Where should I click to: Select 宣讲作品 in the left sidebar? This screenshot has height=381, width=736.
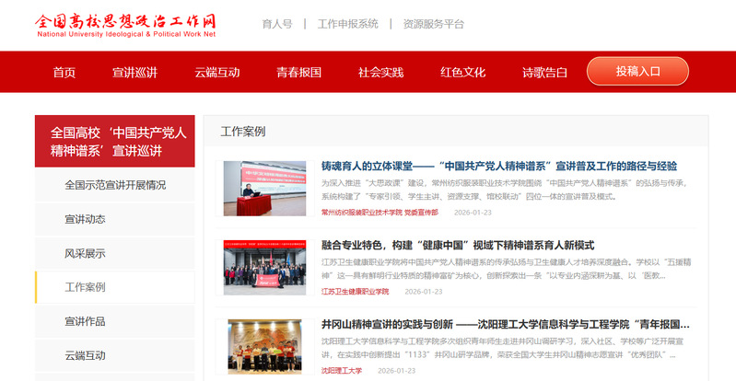(x=85, y=321)
